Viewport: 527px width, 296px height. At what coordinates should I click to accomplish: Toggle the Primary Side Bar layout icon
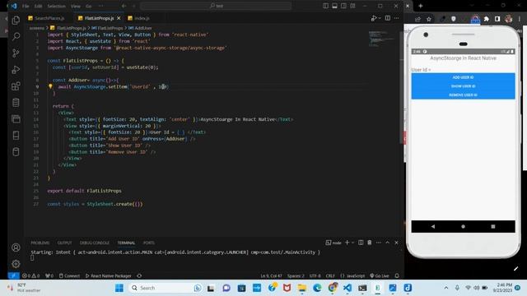coord(325,6)
